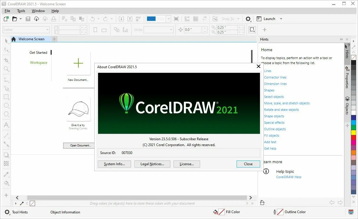Select the Rectangle tool
The width and height of the screenshot is (358, 219).
6,97
